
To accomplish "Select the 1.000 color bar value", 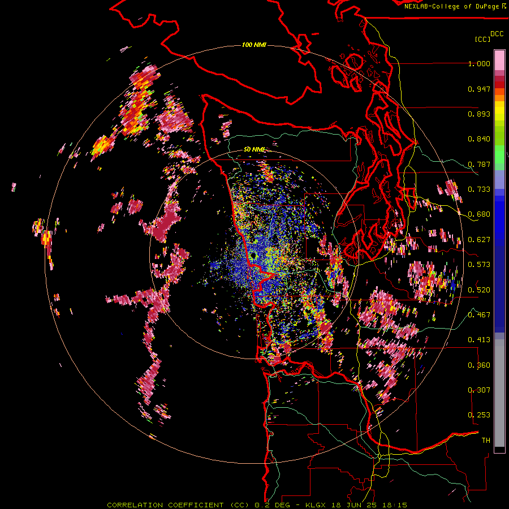I will click(x=479, y=63).
